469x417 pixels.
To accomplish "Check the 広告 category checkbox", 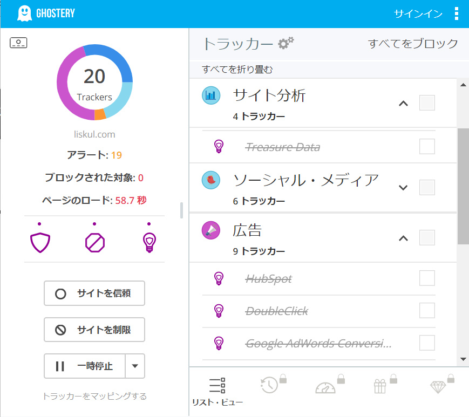I will [x=427, y=238].
